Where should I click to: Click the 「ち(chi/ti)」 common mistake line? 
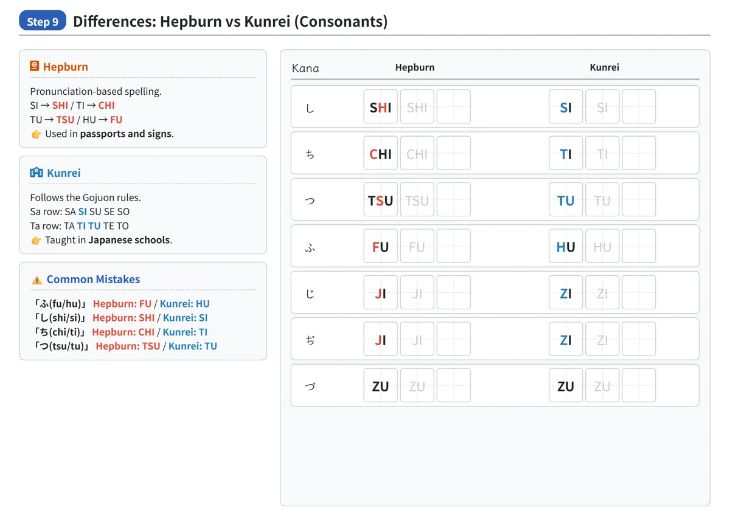[x=120, y=332]
